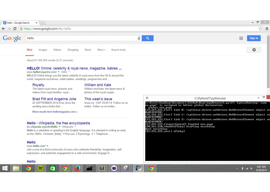Open Firefox from the taskbar
Image resolution: width=270 pixels, height=192 pixels.
[x=77, y=168]
